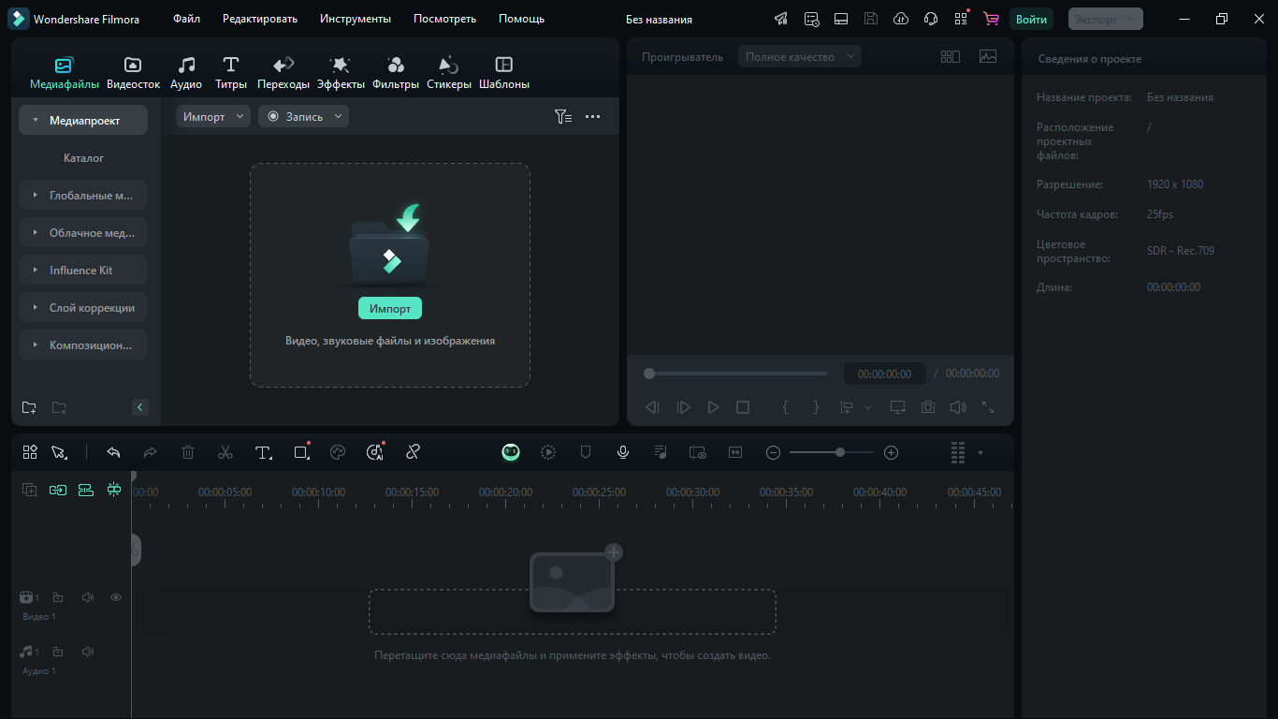Click the microphone voiceover record icon
Viewport: 1278px width, 719px height.
623,452
